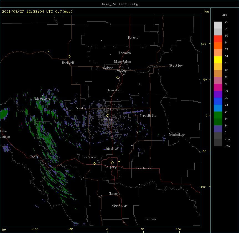Click the Banff label
The height and width of the screenshot is (233, 239).
[x=34, y=157]
